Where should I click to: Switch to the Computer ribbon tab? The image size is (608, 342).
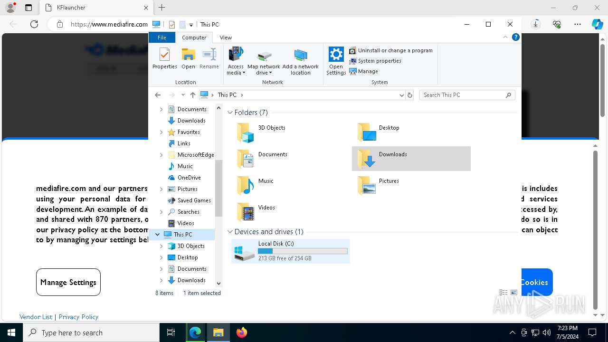194,38
